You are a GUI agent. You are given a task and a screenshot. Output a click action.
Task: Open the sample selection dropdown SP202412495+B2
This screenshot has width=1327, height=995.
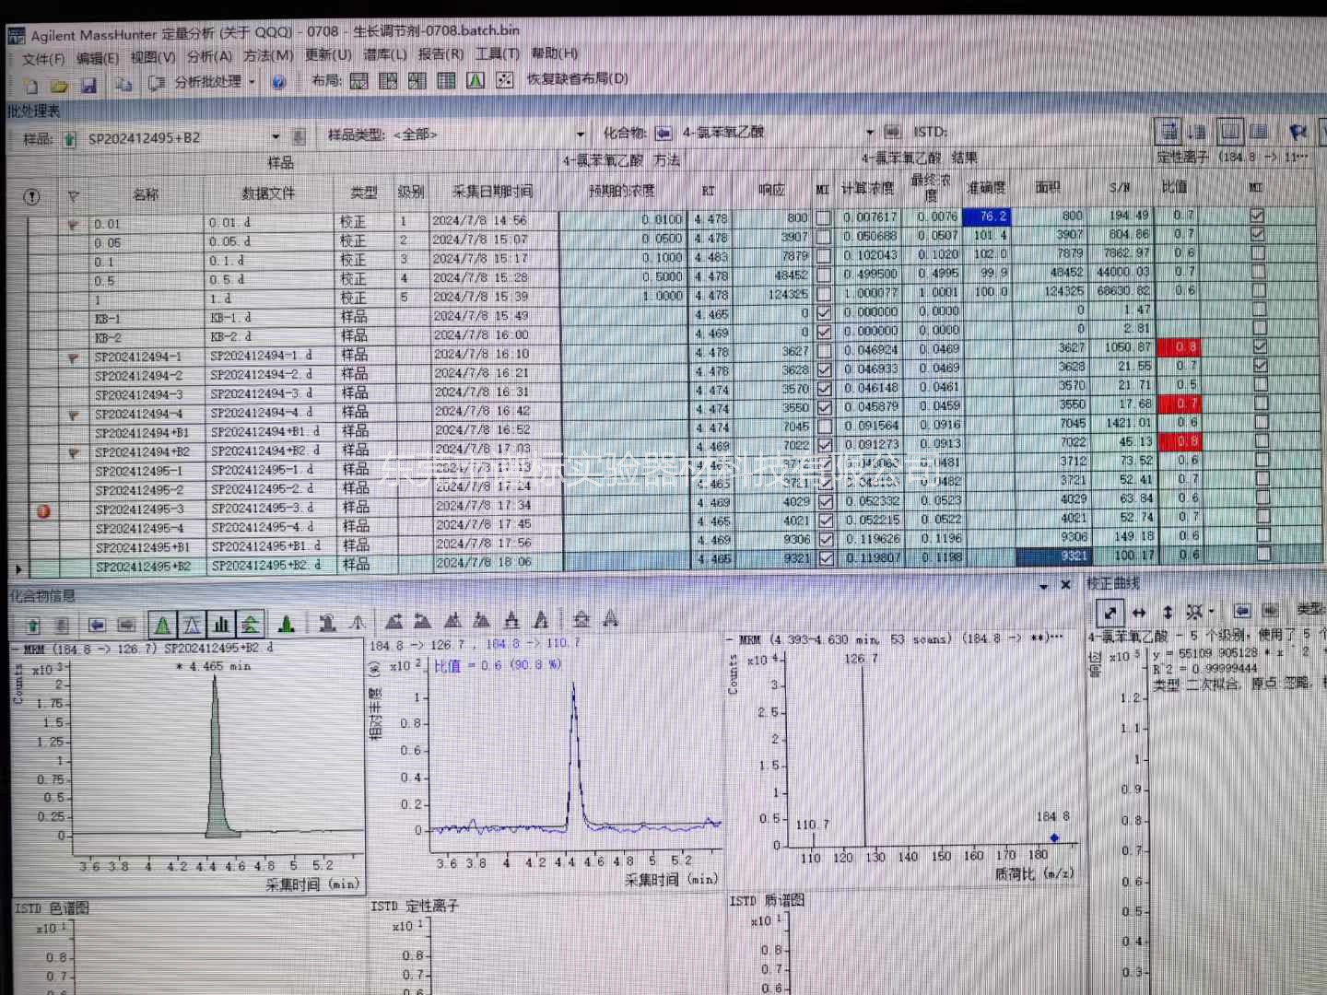275,137
